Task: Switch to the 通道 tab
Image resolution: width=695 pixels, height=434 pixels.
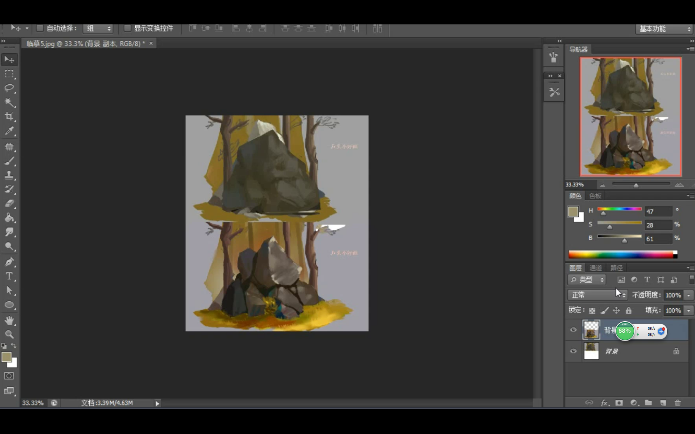Action: [595, 268]
